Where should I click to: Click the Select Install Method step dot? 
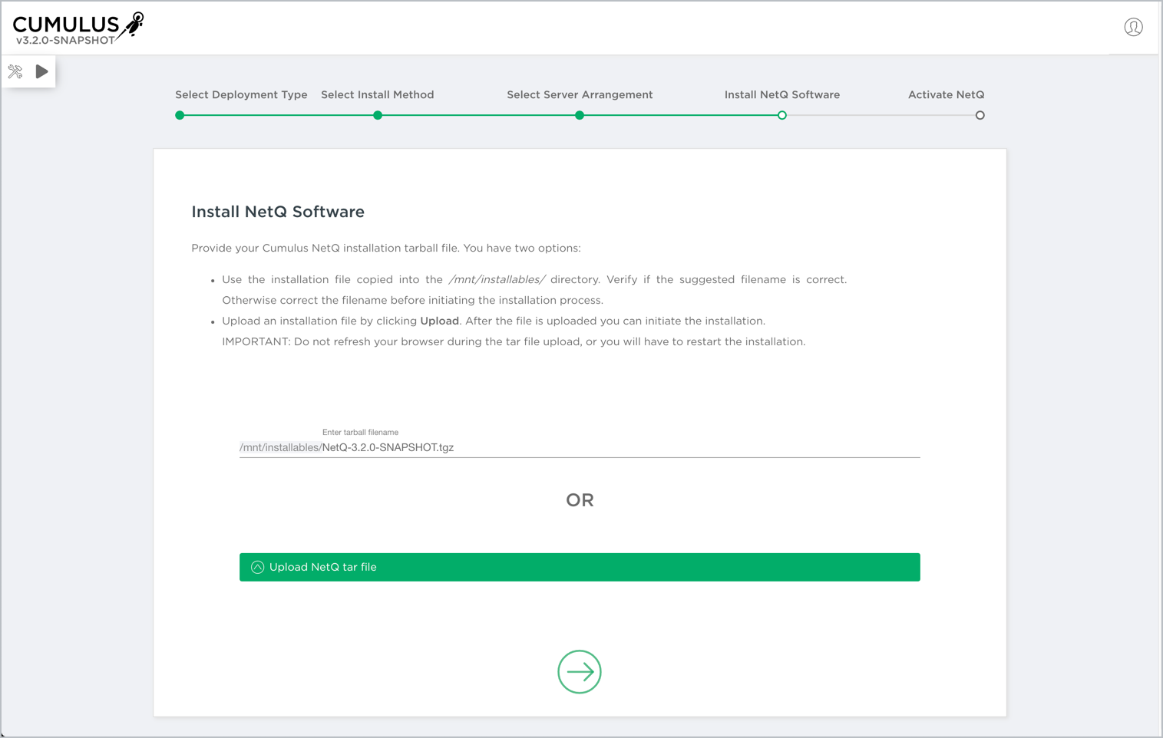378,116
